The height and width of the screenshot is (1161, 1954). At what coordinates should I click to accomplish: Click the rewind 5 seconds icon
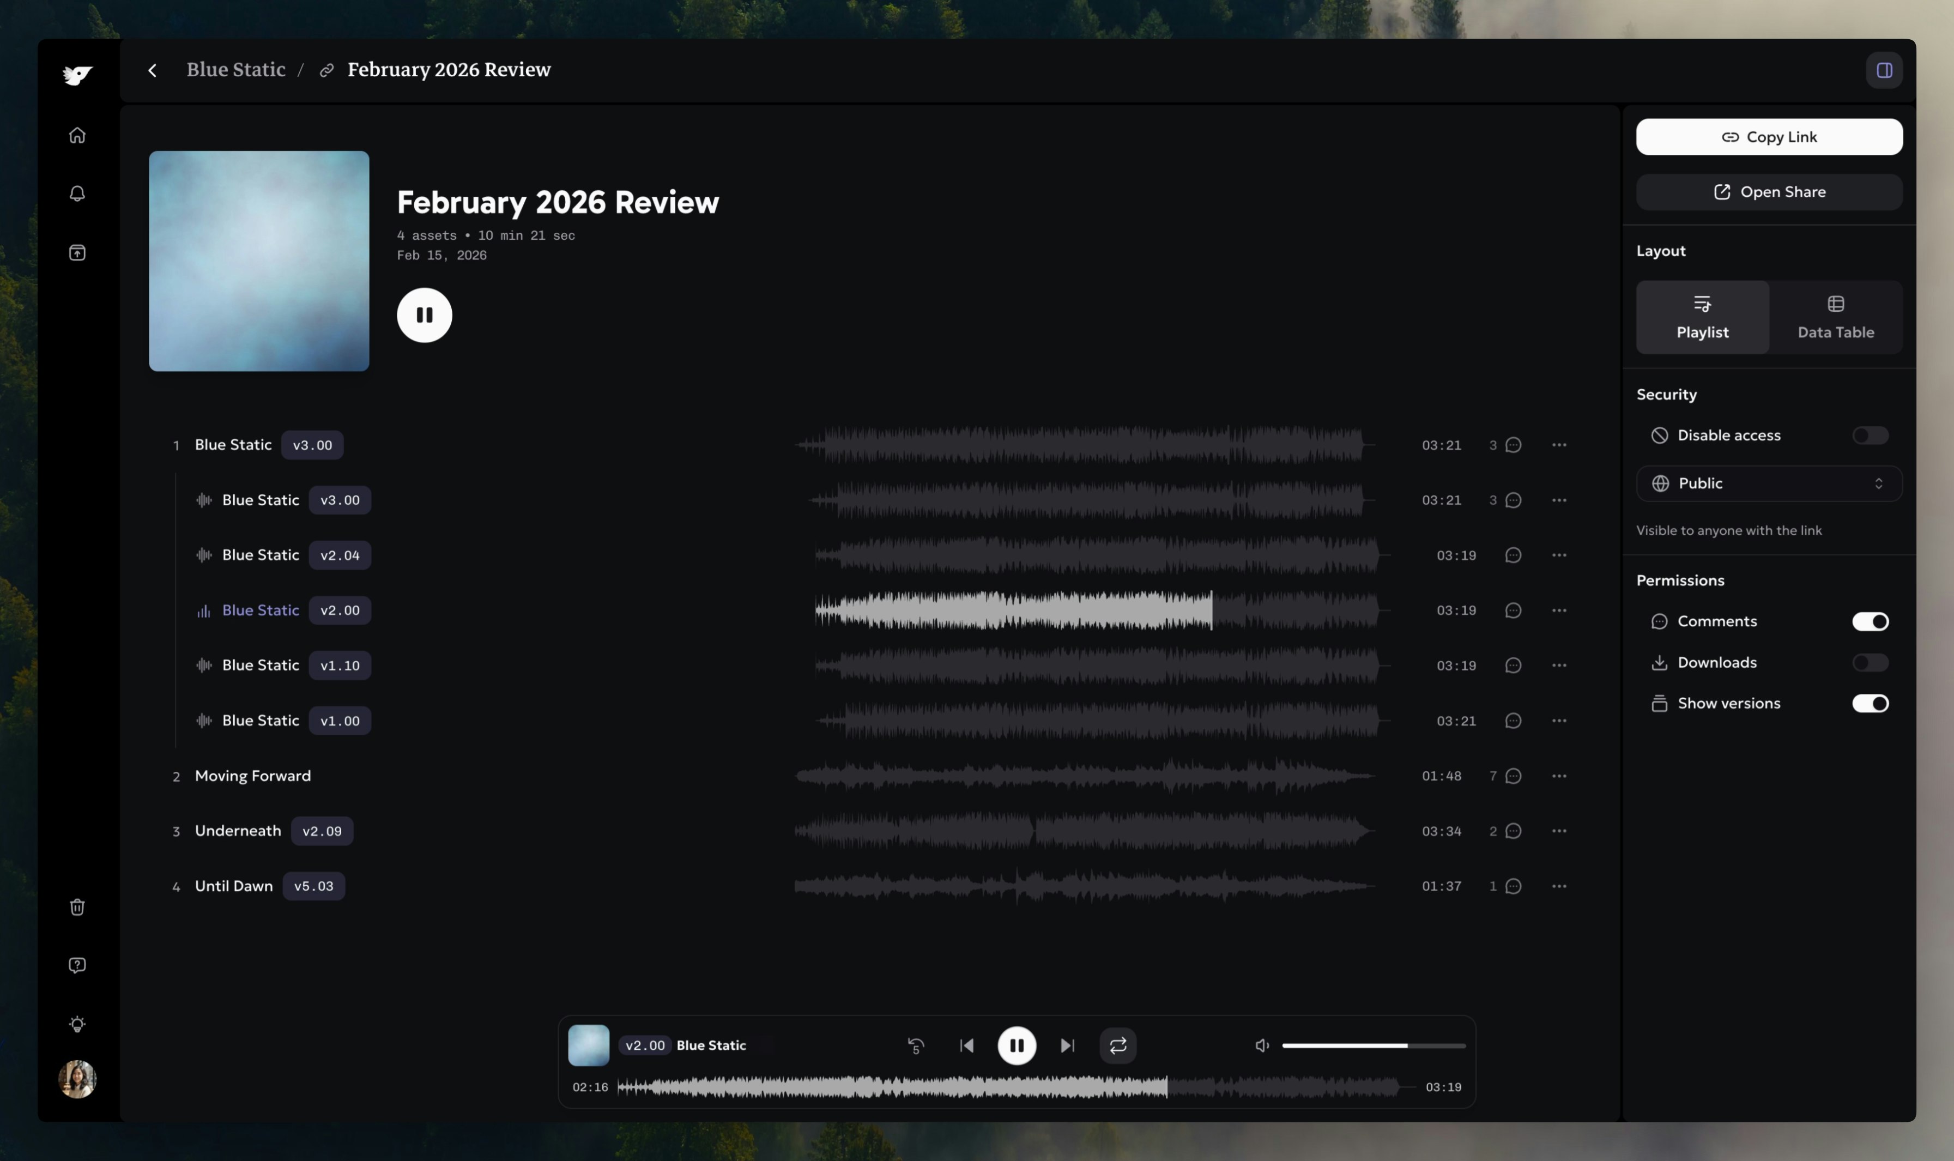916,1046
